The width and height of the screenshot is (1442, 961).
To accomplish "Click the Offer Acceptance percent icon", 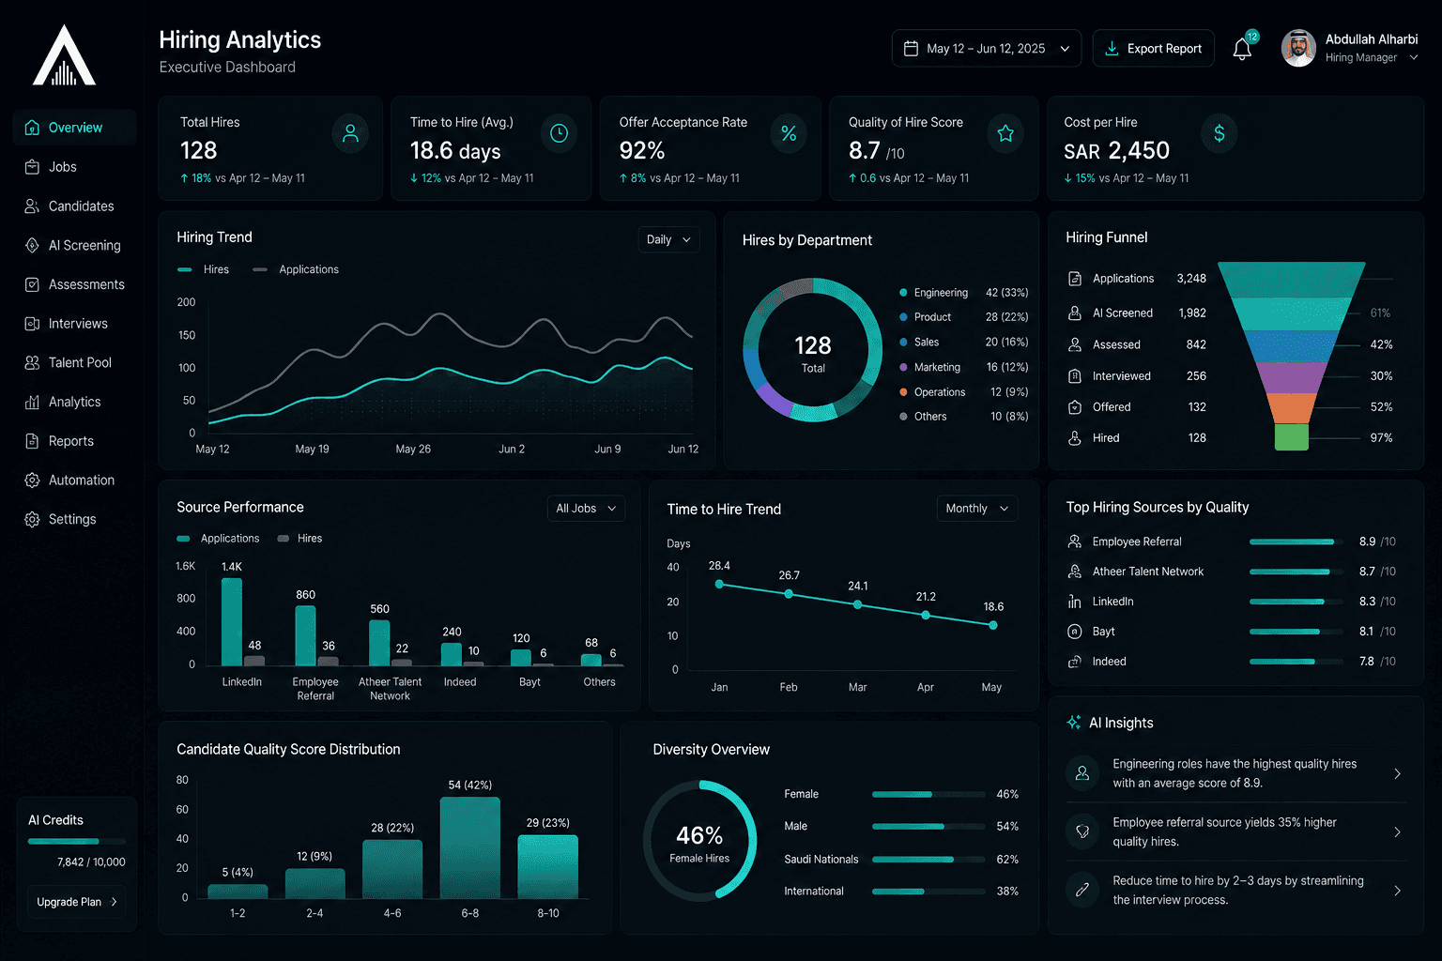I will click(x=789, y=133).
